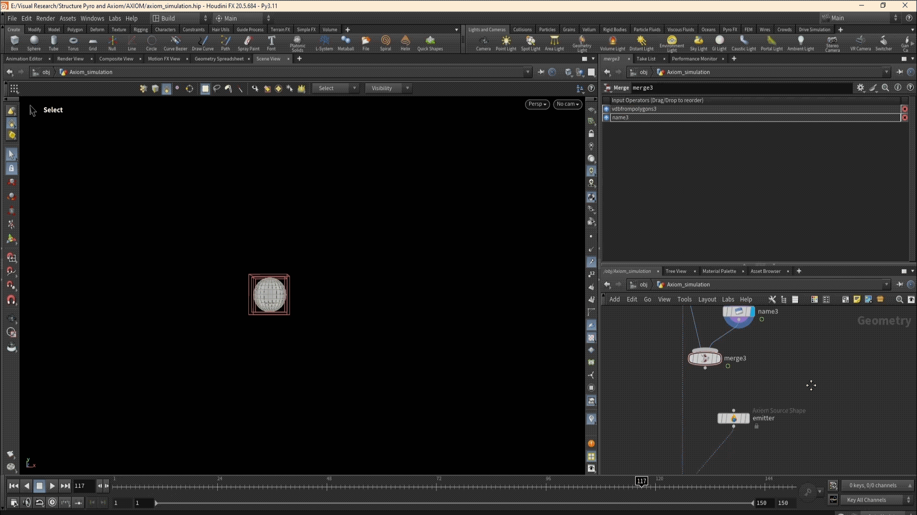Open the Persp viewport dropdown

click(x=537, y=104)
